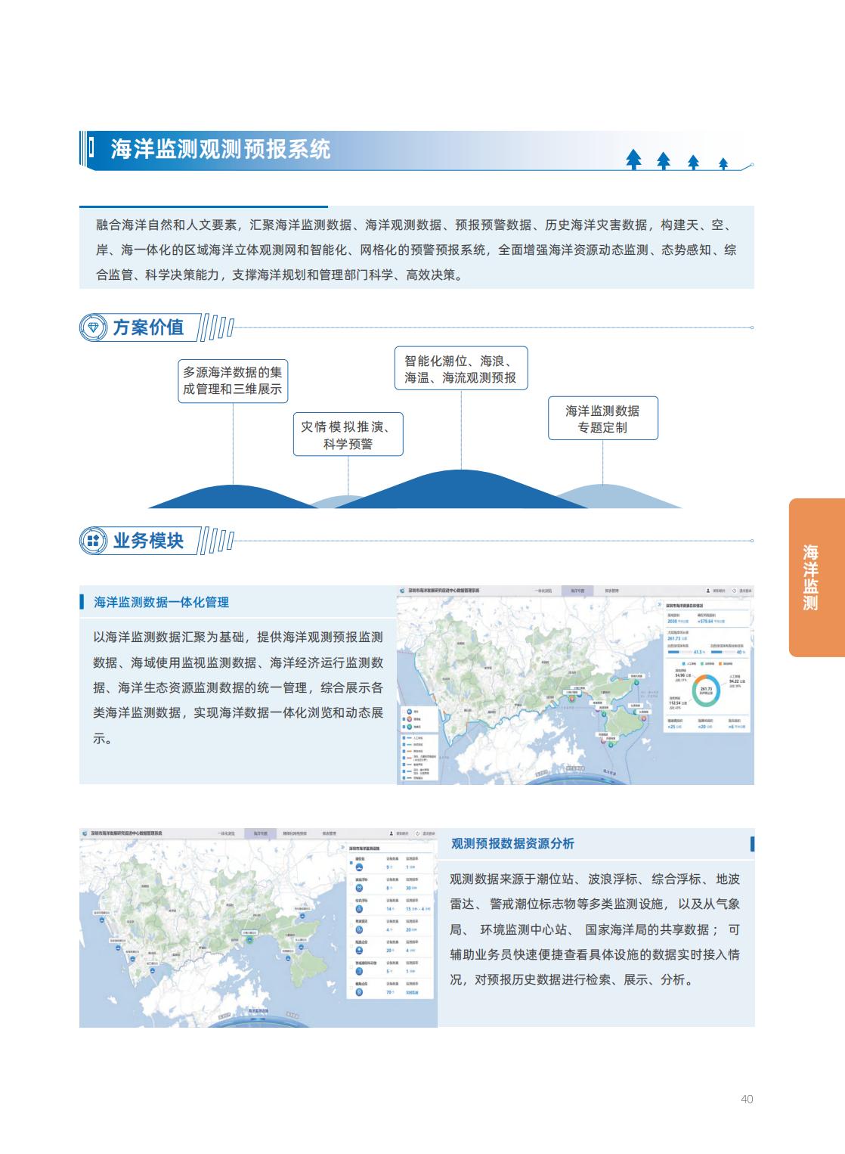Viewport: 845px width, 1154px height.
Task: Select 海洋专题 tab in the monitoring facilities screenshot
Action: [x=260, y=833]
